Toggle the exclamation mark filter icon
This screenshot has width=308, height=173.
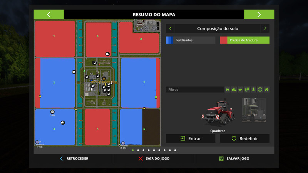260,90
